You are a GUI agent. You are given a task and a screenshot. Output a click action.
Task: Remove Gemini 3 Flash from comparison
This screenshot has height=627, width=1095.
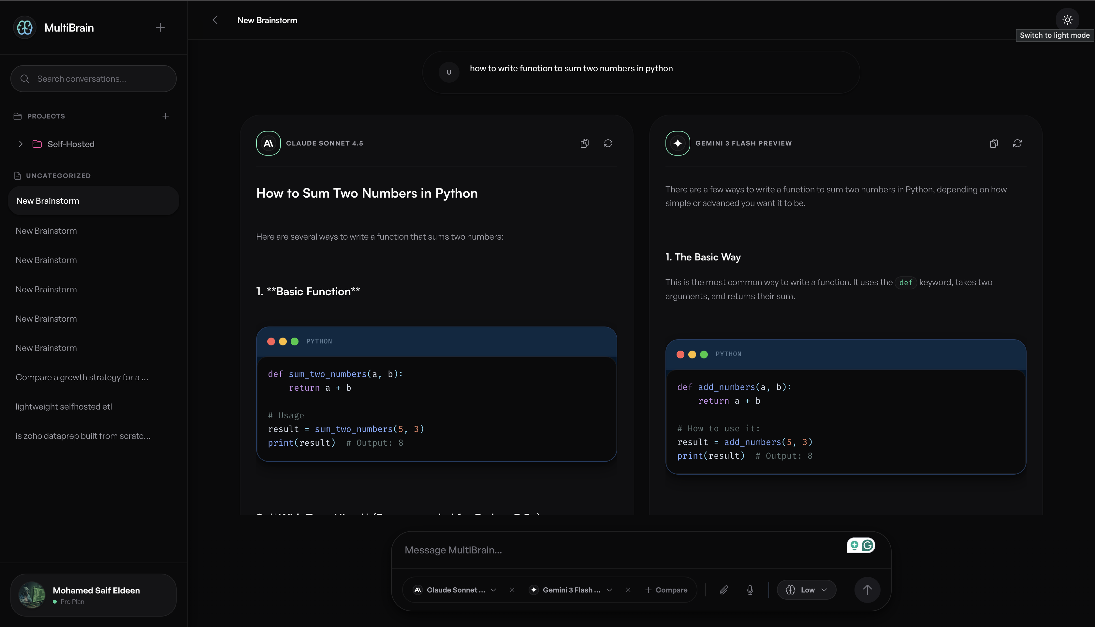[x=628, y=590]
